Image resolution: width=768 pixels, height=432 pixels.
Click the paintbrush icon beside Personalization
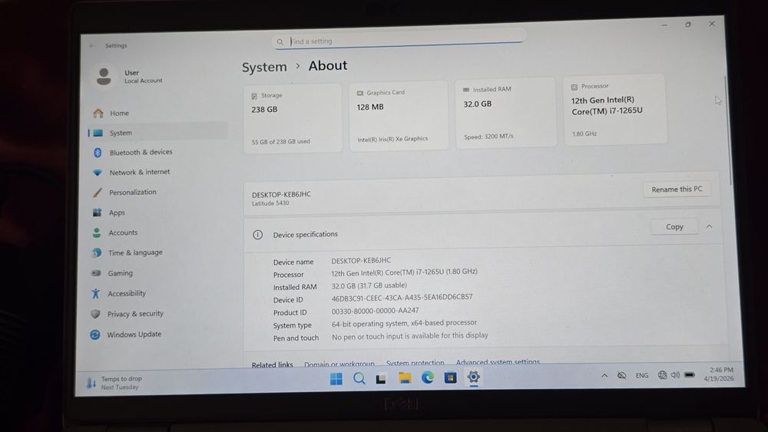click(98, 193)
